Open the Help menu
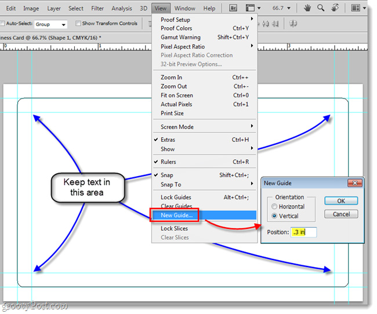Image resolution: width=377 pixels, height=314 pixels. [209, 9]
